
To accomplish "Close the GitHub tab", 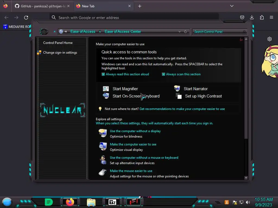I will click(68, 6).
